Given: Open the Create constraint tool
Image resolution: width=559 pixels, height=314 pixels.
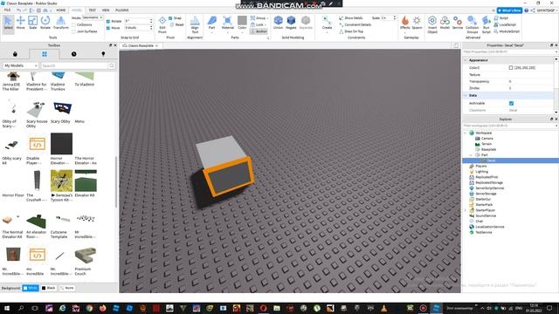Looking at the screenshot, I should coord(327,23).
